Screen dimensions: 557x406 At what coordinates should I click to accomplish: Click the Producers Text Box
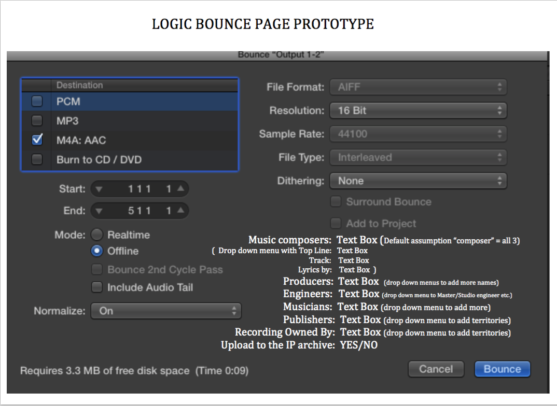pyautogui.click(x=358, y=281)
